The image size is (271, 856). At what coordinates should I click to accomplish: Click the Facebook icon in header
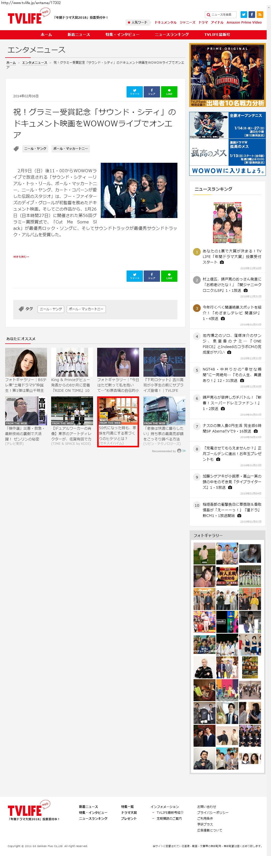(x=252, y=15)
